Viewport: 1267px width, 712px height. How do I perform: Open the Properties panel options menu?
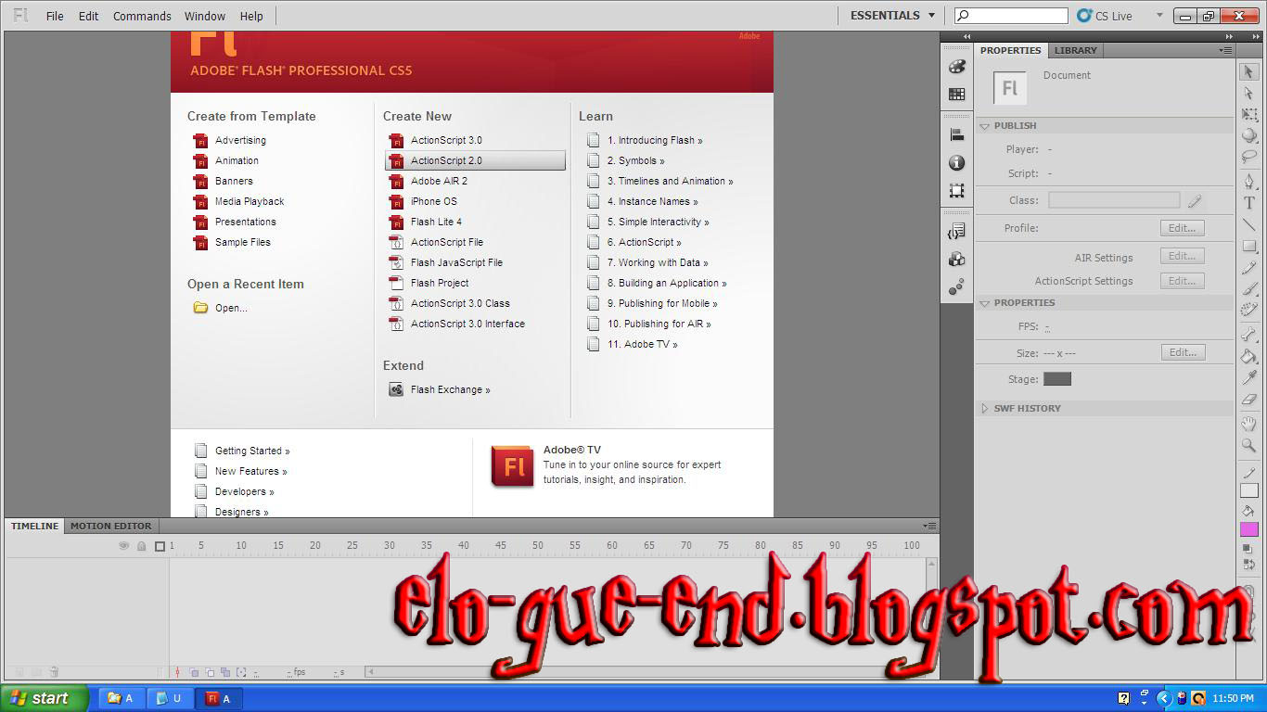pos(1226,50)
